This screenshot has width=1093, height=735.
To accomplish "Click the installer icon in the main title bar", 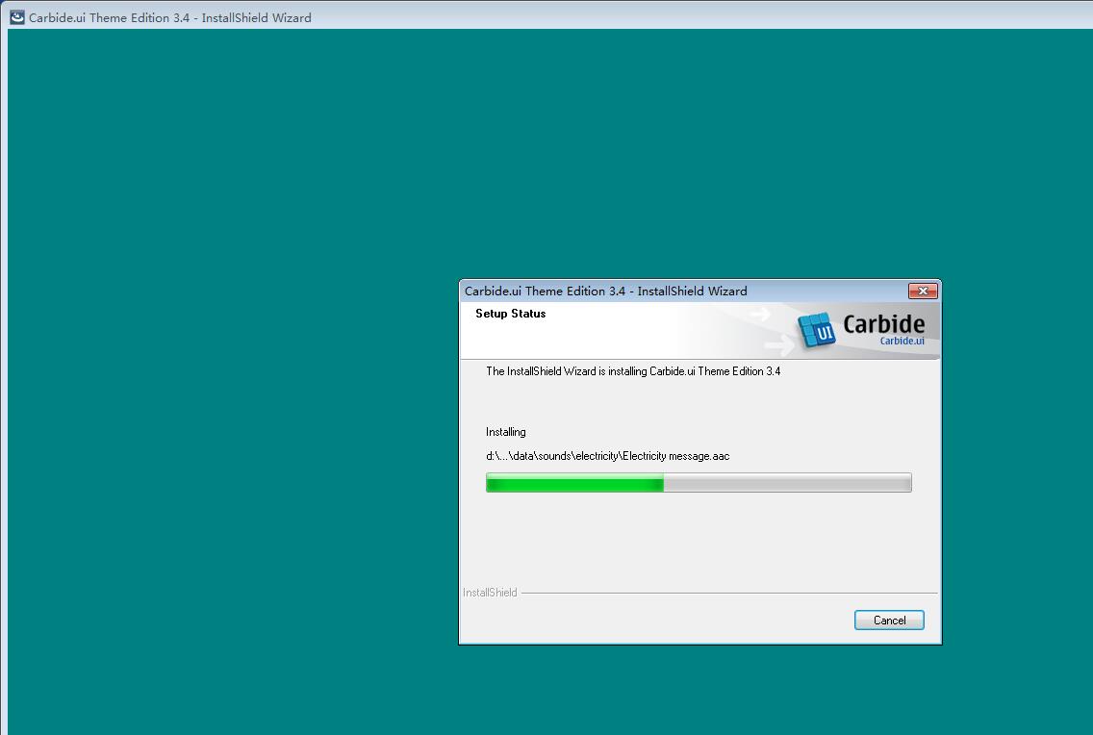I will coord(16,17).
